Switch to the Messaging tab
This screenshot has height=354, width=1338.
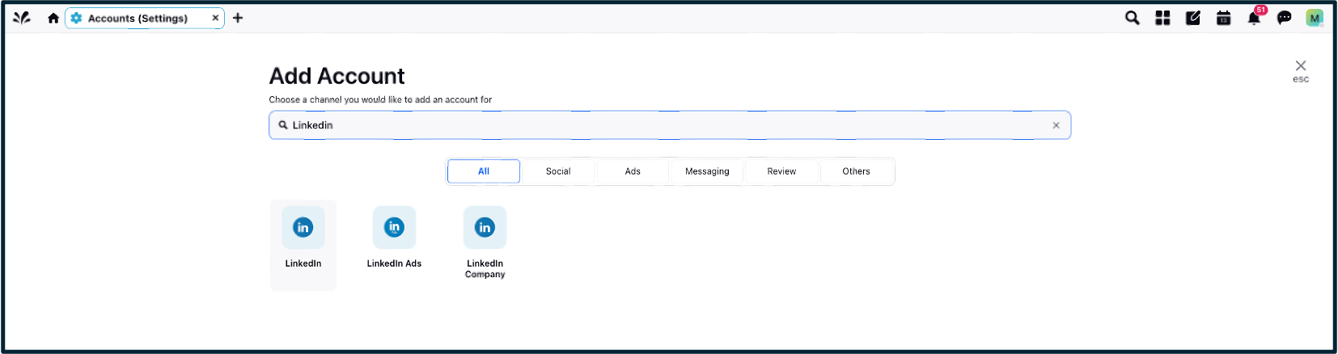(707, 171)
